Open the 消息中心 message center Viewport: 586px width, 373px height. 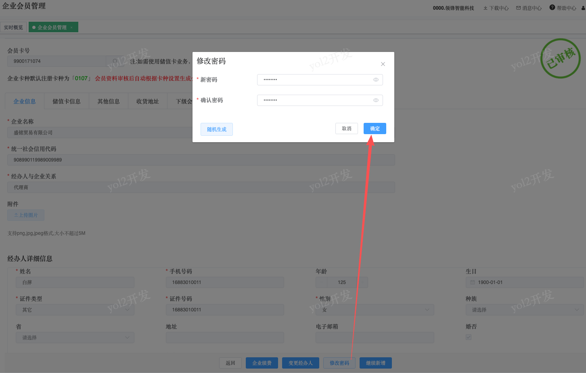(x=529, y=8)
